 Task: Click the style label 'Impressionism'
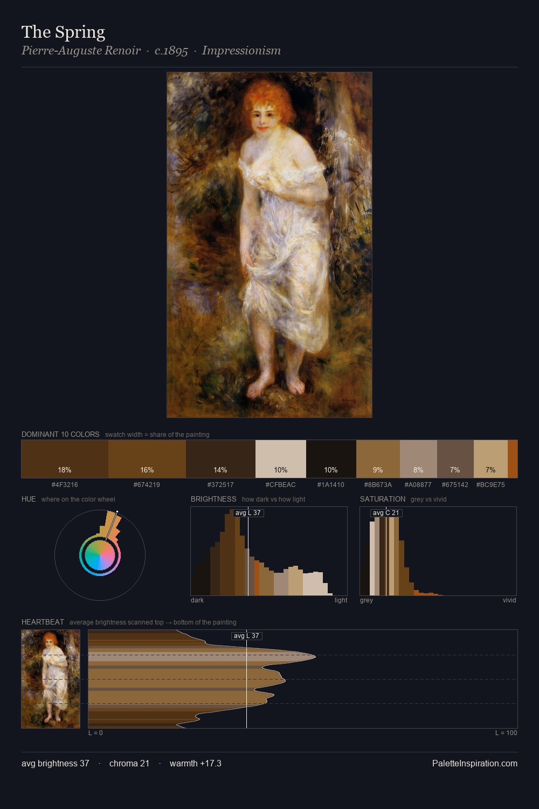(241, 51)
